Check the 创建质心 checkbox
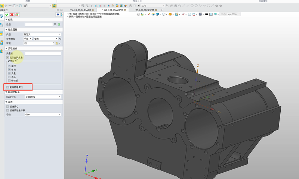Viewport: 299px width, 179px height. click(7, 106)
